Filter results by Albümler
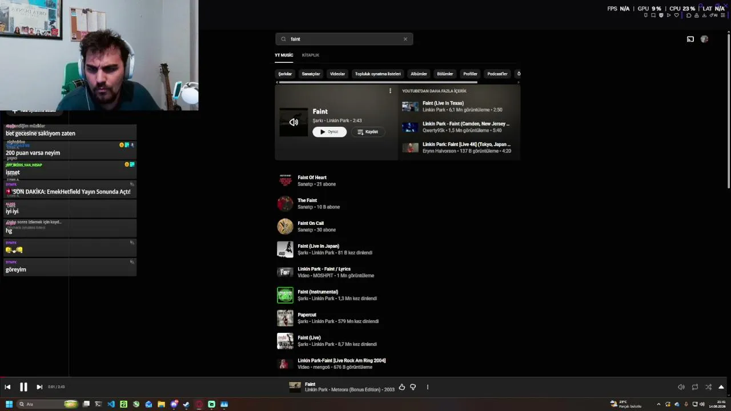Viewport: 731px width, 411px height. (x=419, y=74)
